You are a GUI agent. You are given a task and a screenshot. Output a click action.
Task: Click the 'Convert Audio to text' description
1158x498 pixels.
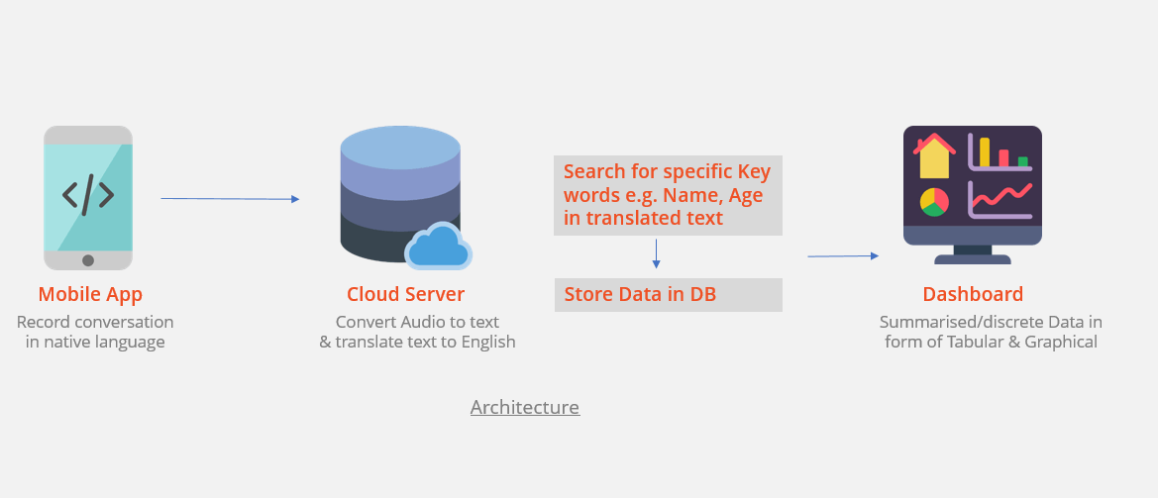point(417,322)
